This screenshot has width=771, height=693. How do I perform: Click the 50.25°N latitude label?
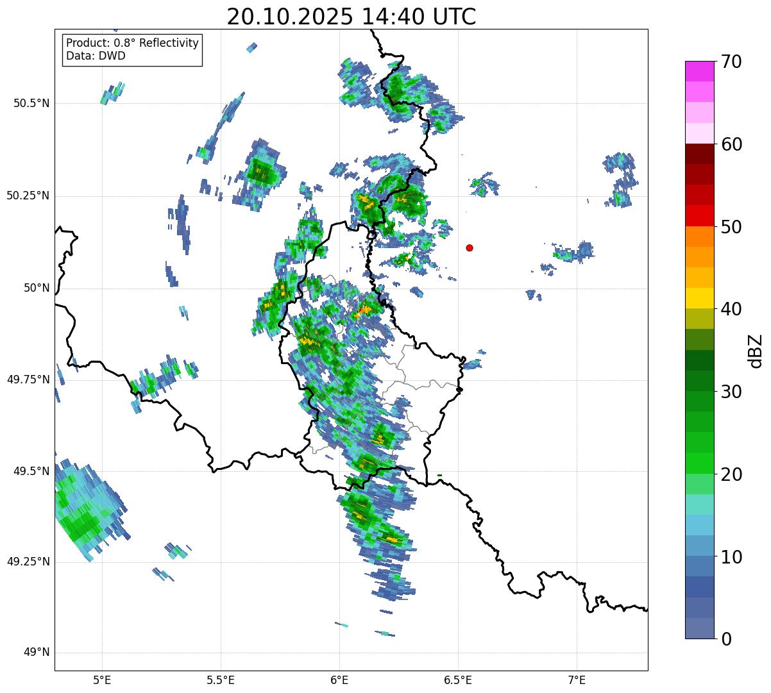[x=28, y=196]
